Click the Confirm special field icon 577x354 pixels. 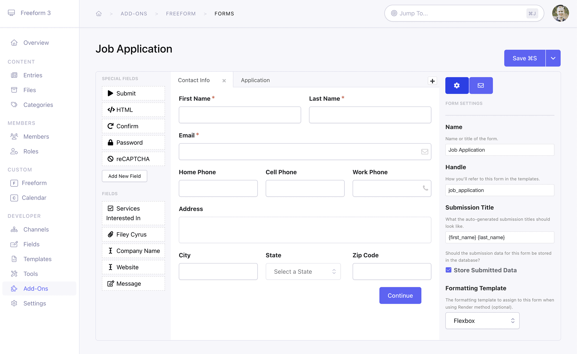click(110, 126)
